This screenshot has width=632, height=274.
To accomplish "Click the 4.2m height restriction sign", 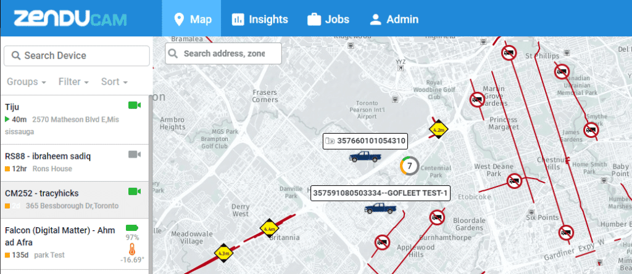I will click(x=438, y=129).
